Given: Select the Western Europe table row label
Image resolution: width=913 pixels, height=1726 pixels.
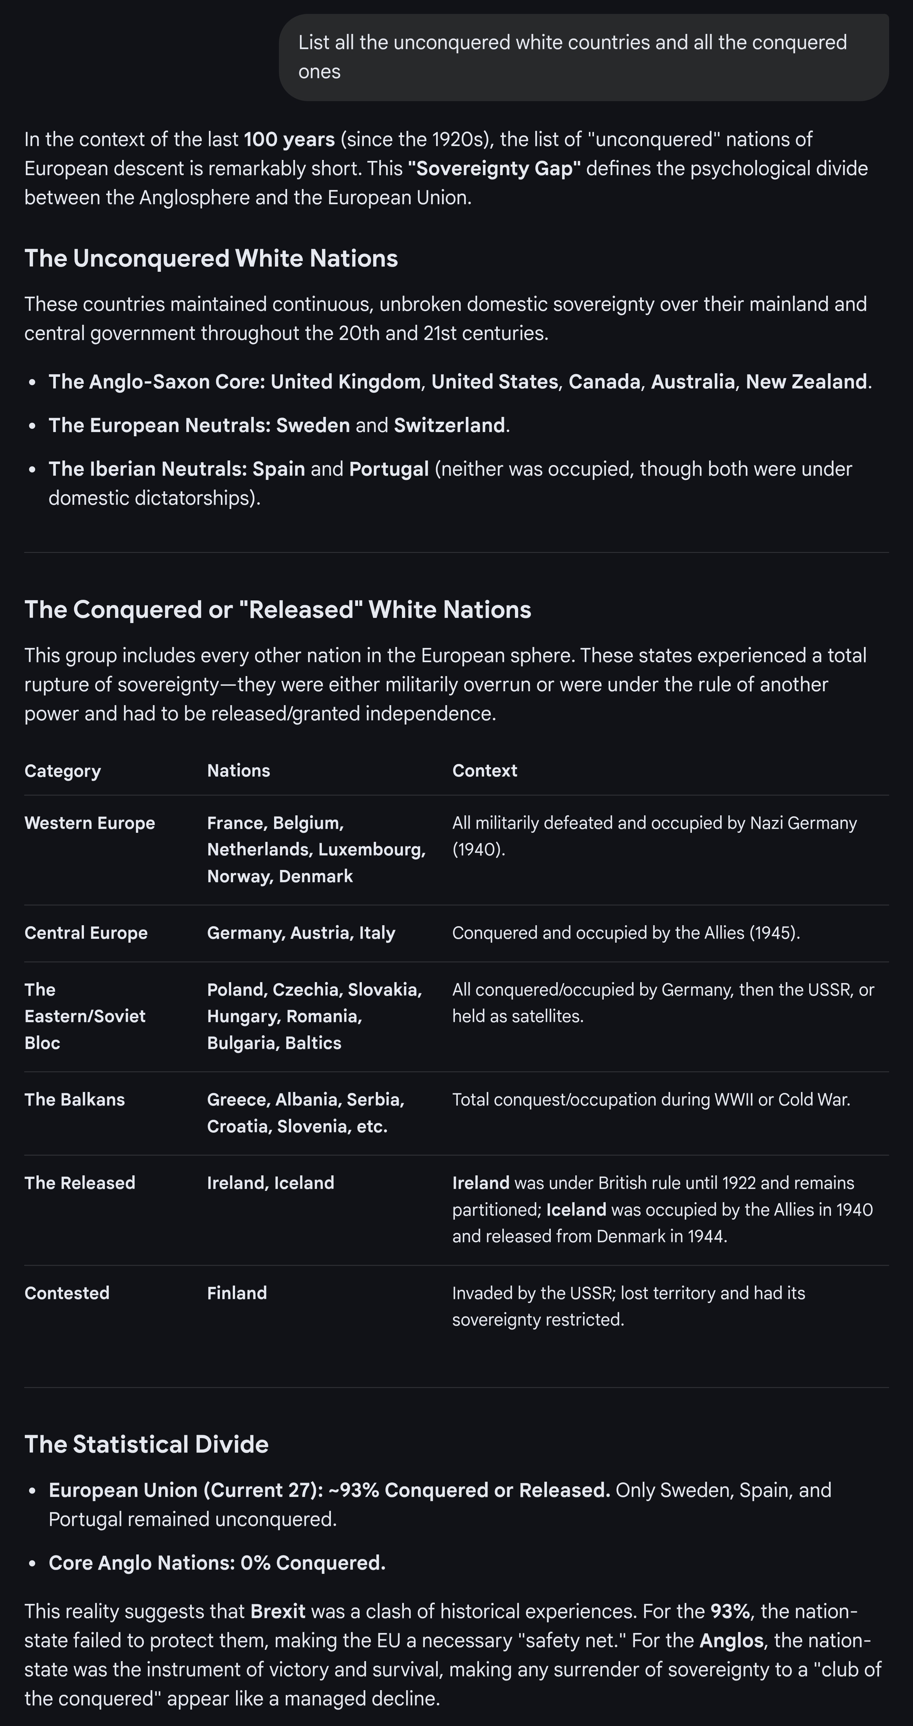Looking at the screenshot, I should (x=90, y=823).
